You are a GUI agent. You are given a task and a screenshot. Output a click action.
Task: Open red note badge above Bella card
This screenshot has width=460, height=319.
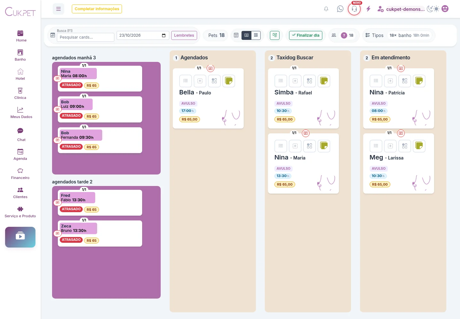tap(211, 68)
